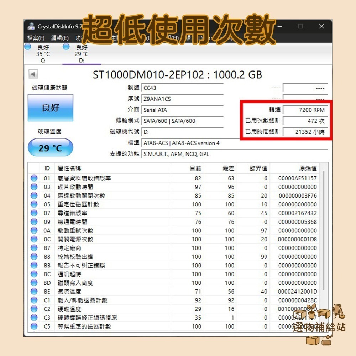Click the firmware field CC43
Screen dimensions: 356x356
tap(182, 88)
